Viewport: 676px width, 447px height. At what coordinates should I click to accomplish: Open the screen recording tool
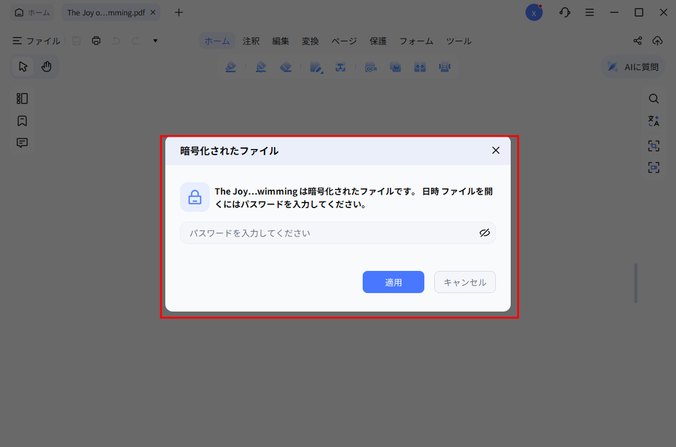coord(654,167)
